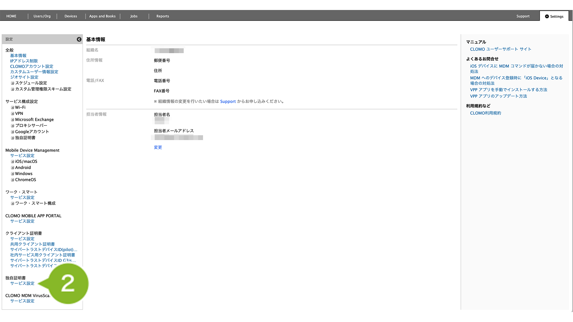Open 独自証明書 サービス設定 link
The width and height of the screenshot is (573, 322).
pyautogui.click(x=22, y=283)
